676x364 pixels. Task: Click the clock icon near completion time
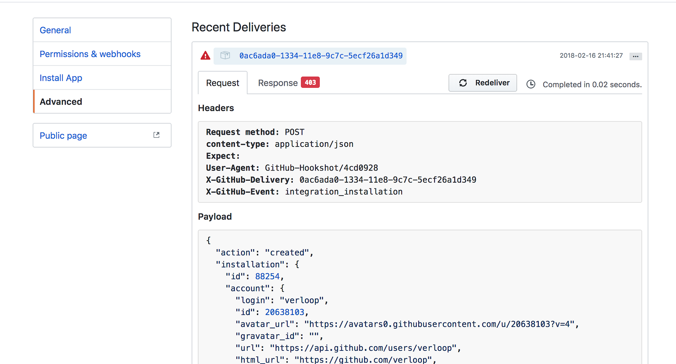(x=531, y=84)
